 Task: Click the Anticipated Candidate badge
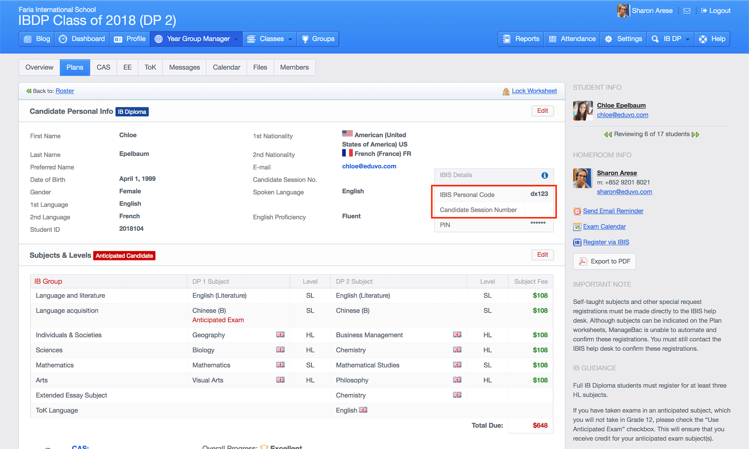(124, 256)
